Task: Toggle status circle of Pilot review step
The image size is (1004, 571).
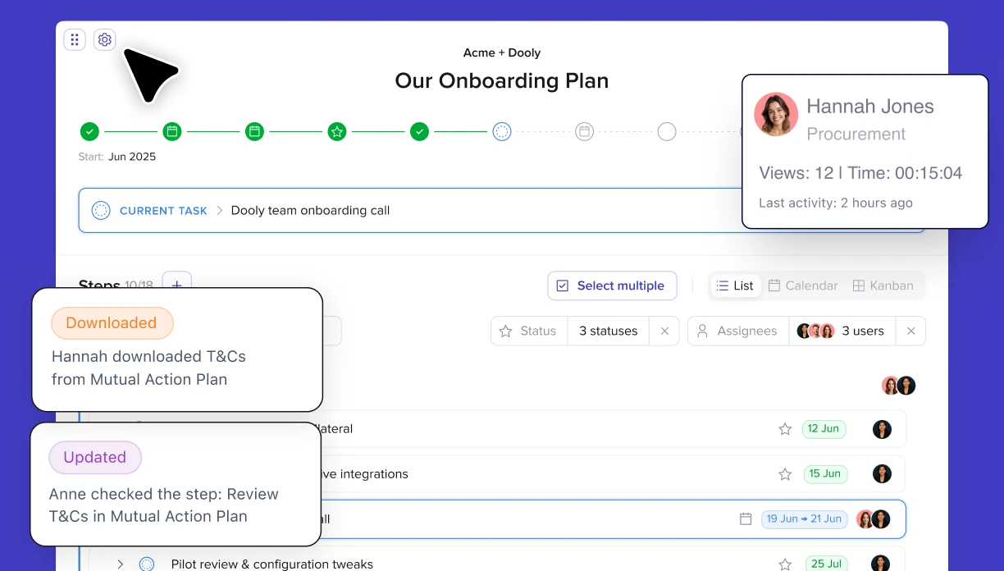Action: tap(147, 564)
